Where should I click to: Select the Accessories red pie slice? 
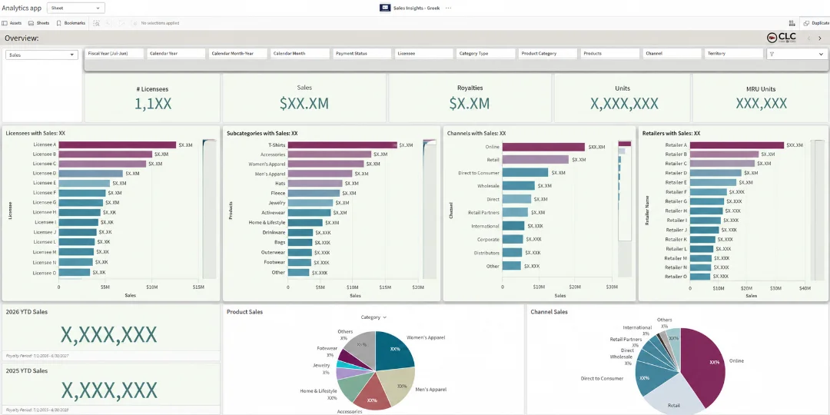[x=370, y=394]
